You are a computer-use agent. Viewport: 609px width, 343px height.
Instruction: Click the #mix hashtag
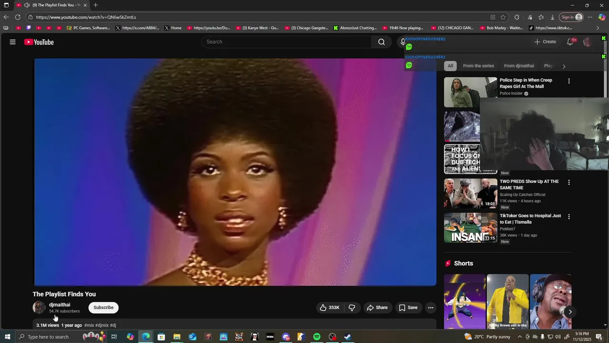pyautogui.click(x=89, y=325)
